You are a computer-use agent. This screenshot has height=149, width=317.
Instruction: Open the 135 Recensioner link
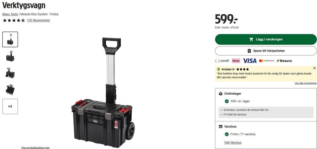point(38,20)
